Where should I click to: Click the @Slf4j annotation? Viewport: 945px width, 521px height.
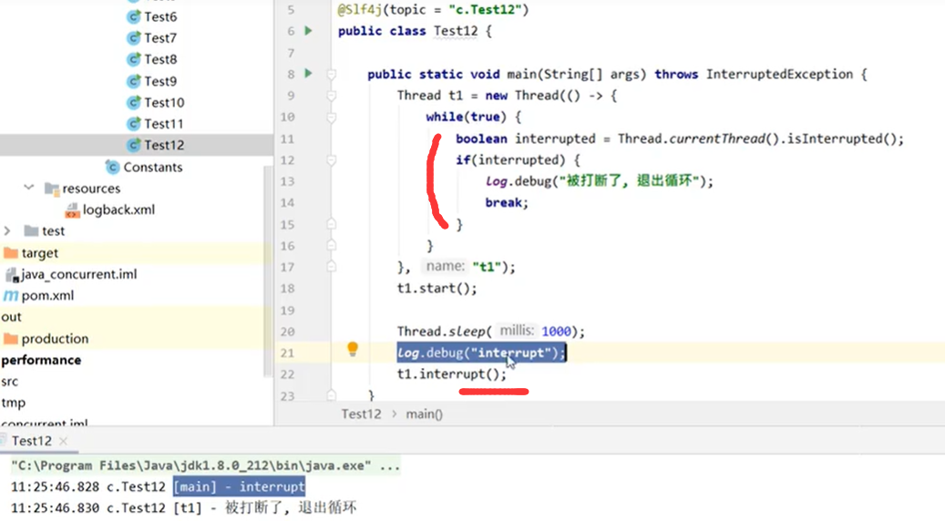(x=360, y=10)
